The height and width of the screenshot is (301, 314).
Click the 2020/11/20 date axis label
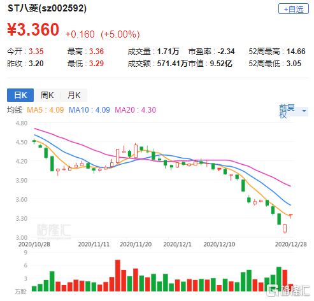pyautogui.click(x=136, y=244)
